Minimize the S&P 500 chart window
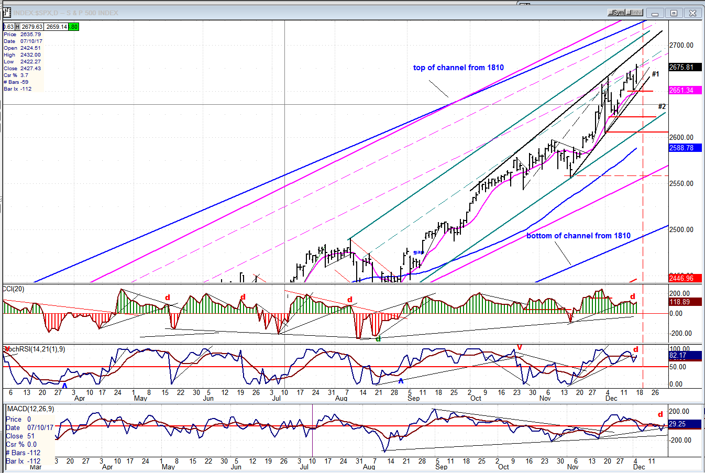The width and height of the screenshot is (705, 473). coord(655,13)
